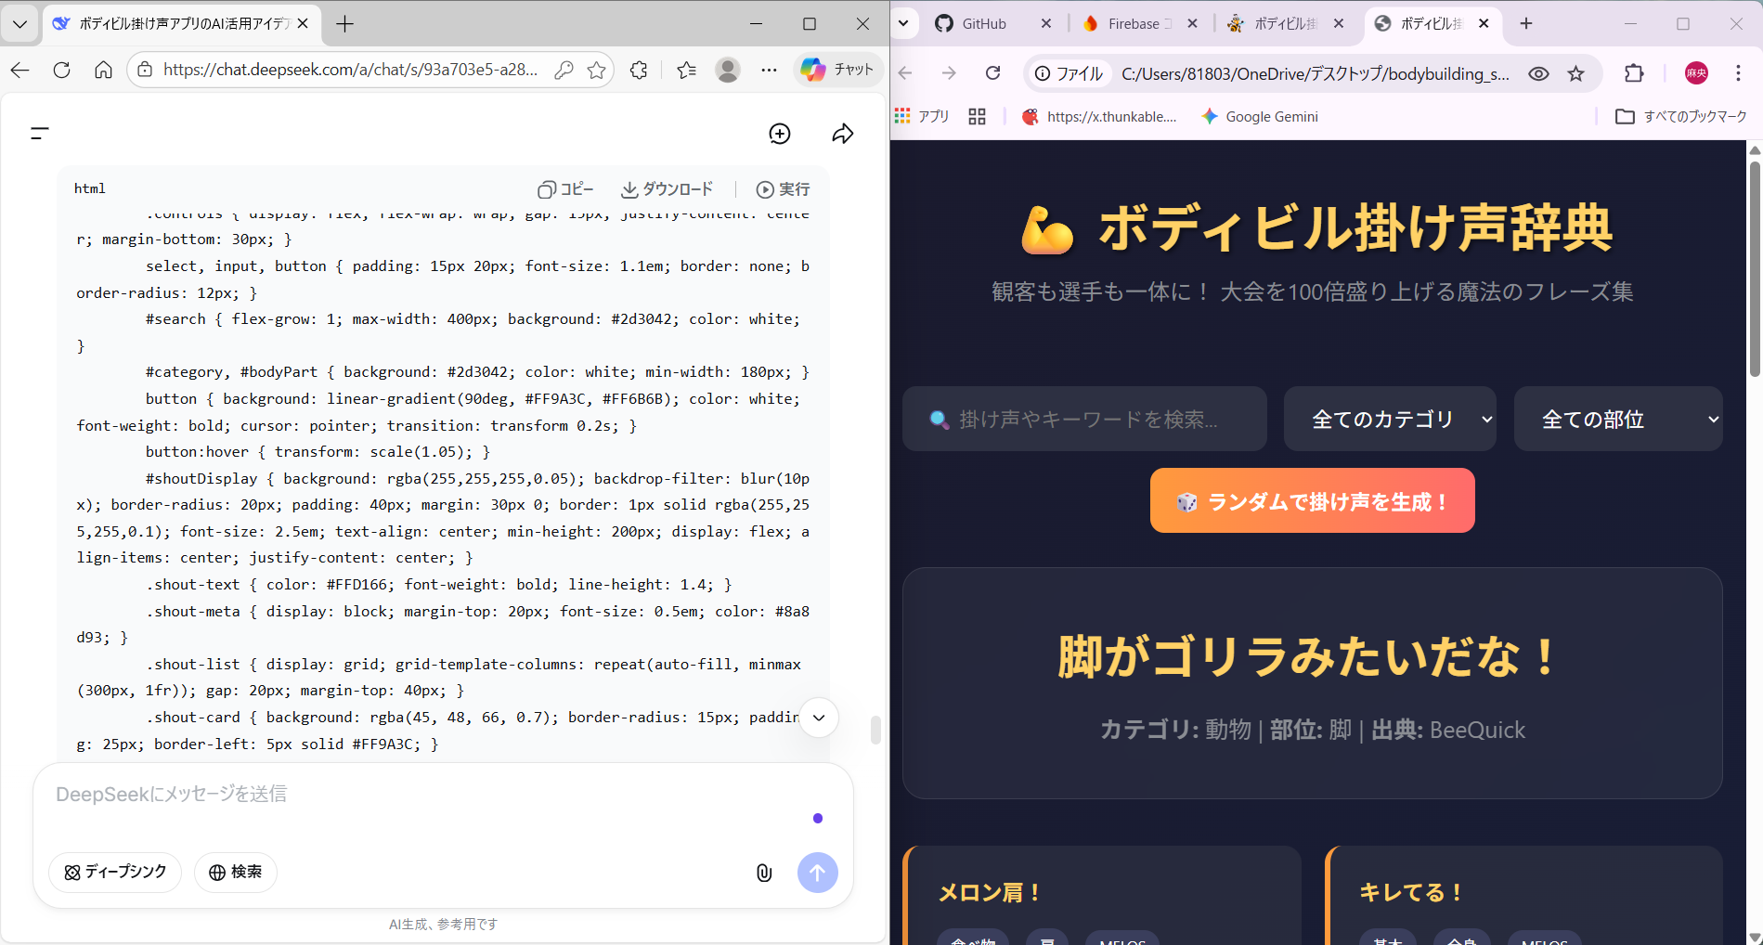Expand the 全てのカテゴリ dropdown
Screen dimensions: 1763x945
pos(1389,420)
